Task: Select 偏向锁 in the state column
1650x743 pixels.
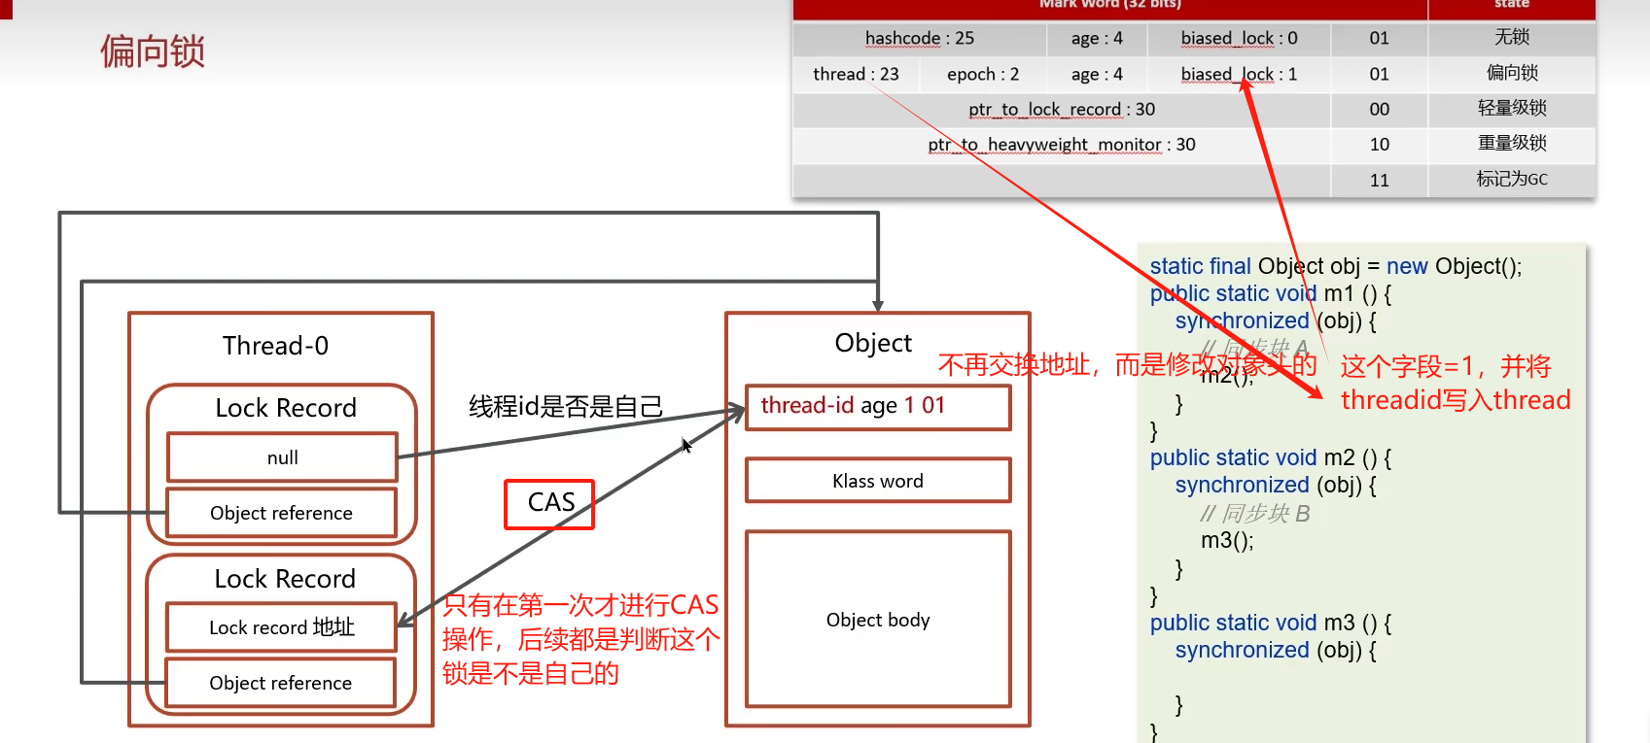Action: [1512, 73]
